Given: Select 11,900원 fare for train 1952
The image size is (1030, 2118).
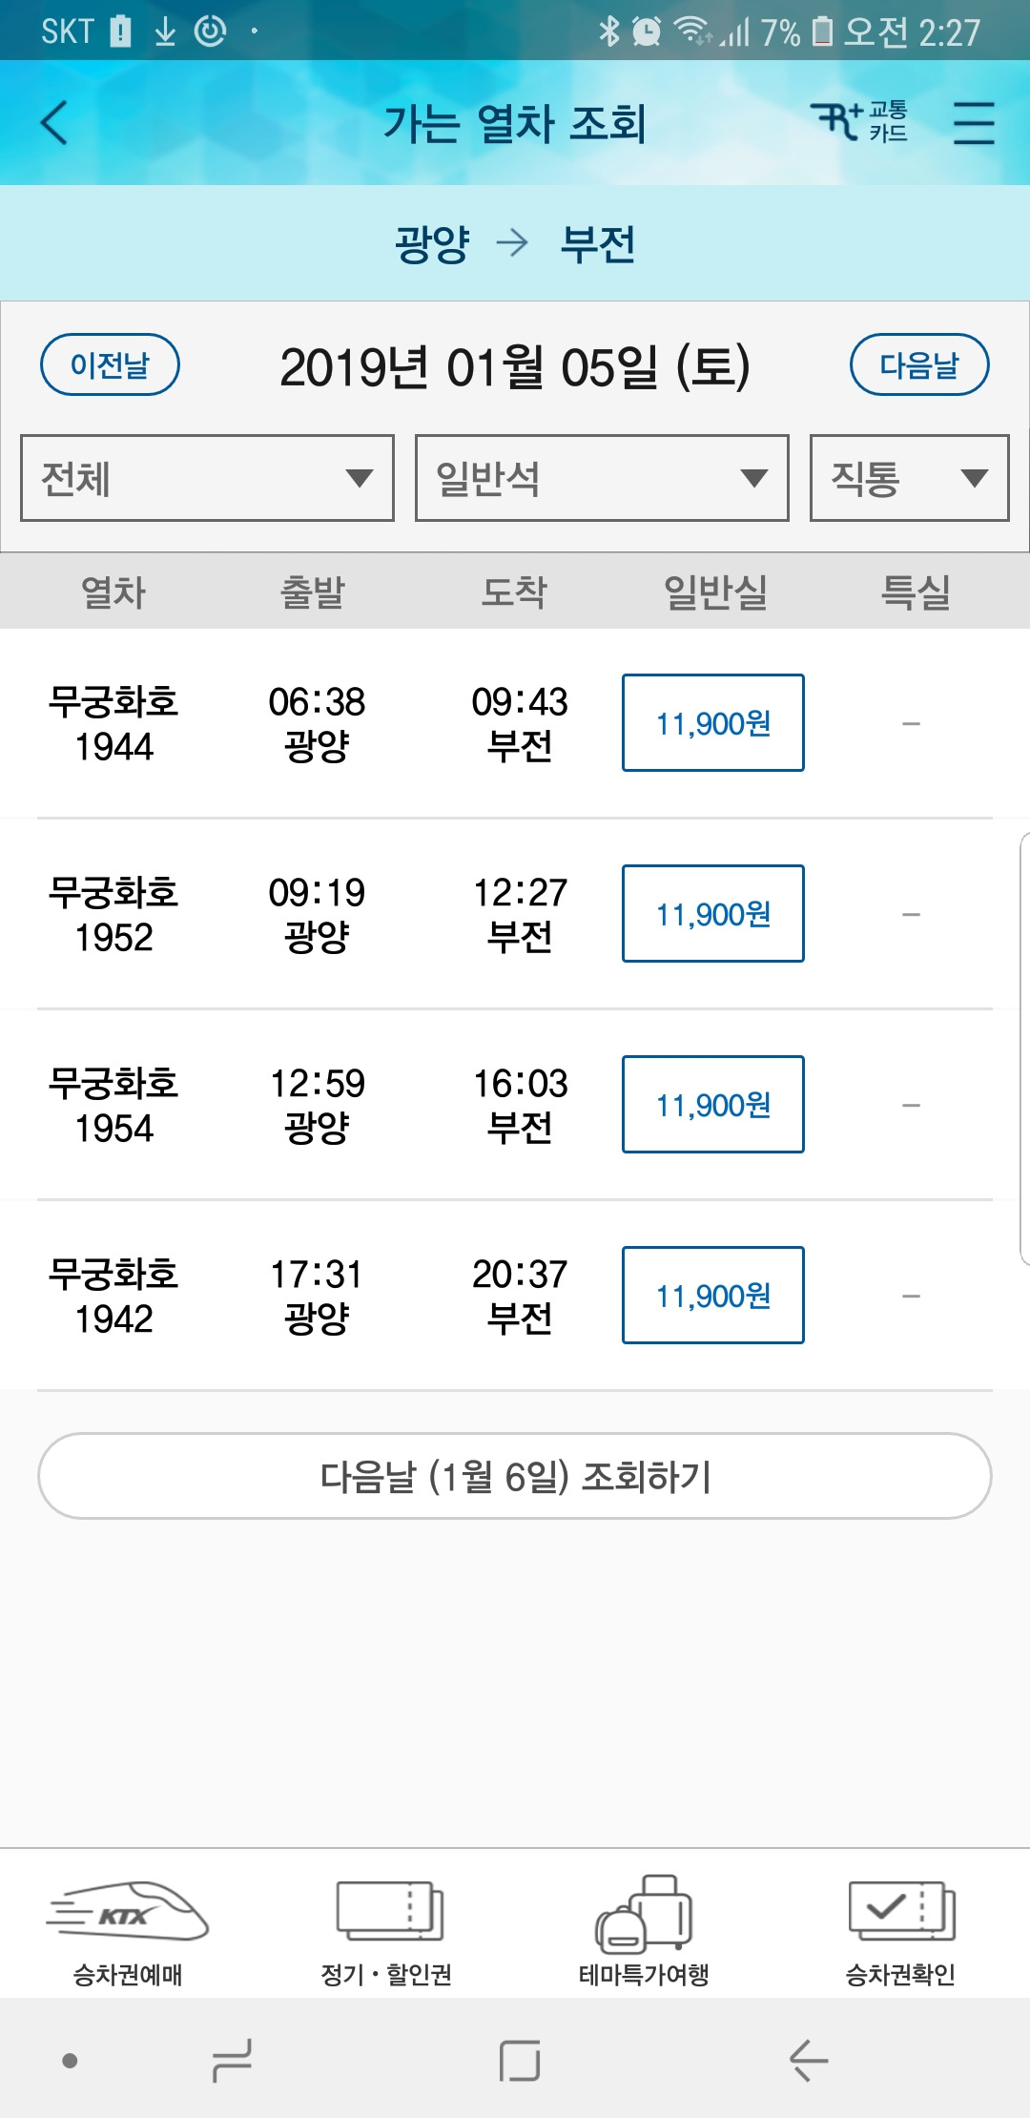Looking at the screenshot, I should coord(712,914).
